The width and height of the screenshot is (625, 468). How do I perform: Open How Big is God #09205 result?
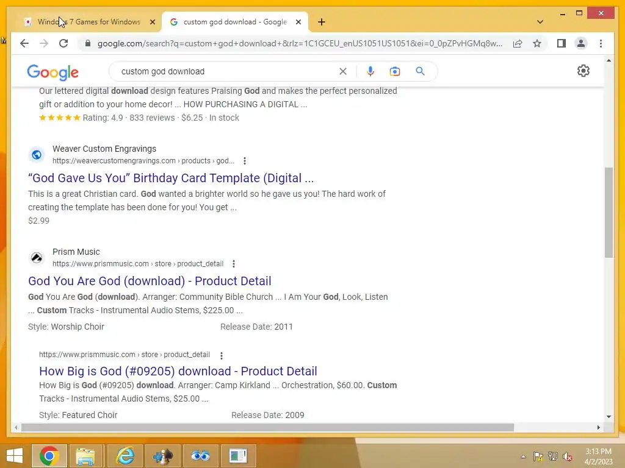tap(178, 371)
